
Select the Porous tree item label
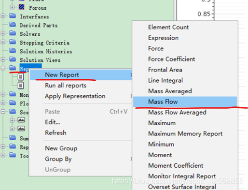[x=38, y=8]
